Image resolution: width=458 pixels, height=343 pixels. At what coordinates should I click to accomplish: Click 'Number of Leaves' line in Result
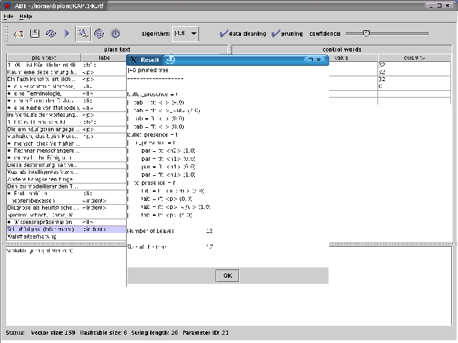tap(170, 231)
